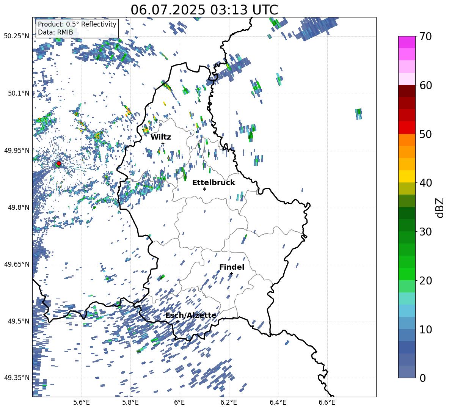The width and height of the screenshot is (449, 410).
Task: Click the Ettelbruck location cross marker
Action: 204,189
